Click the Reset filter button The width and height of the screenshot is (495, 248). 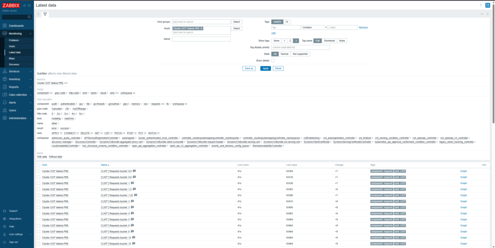278,69
